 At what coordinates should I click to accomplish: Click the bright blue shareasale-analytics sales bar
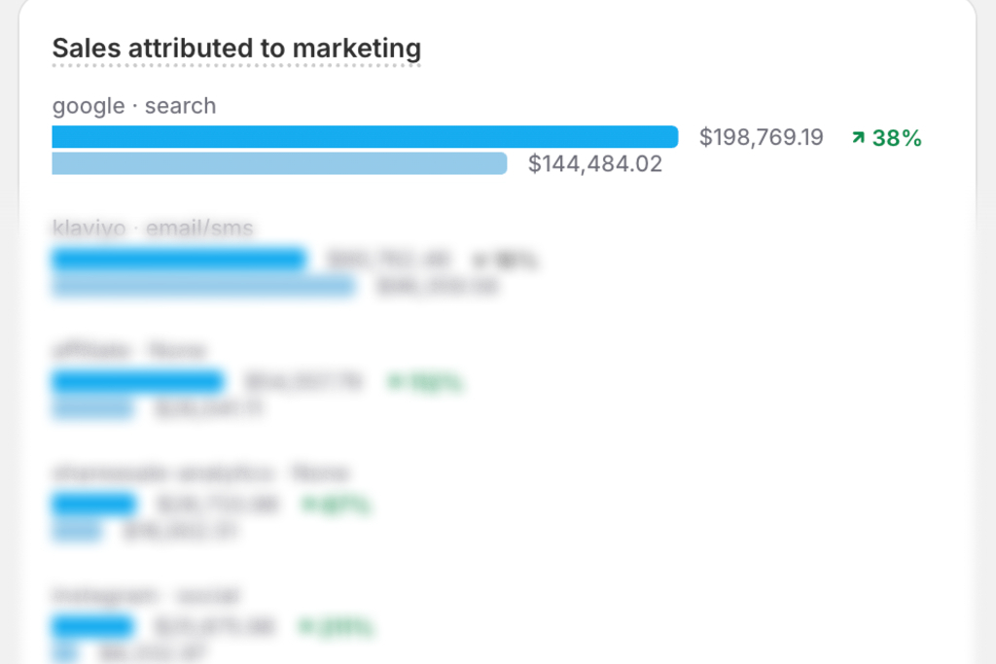(93, 505)
